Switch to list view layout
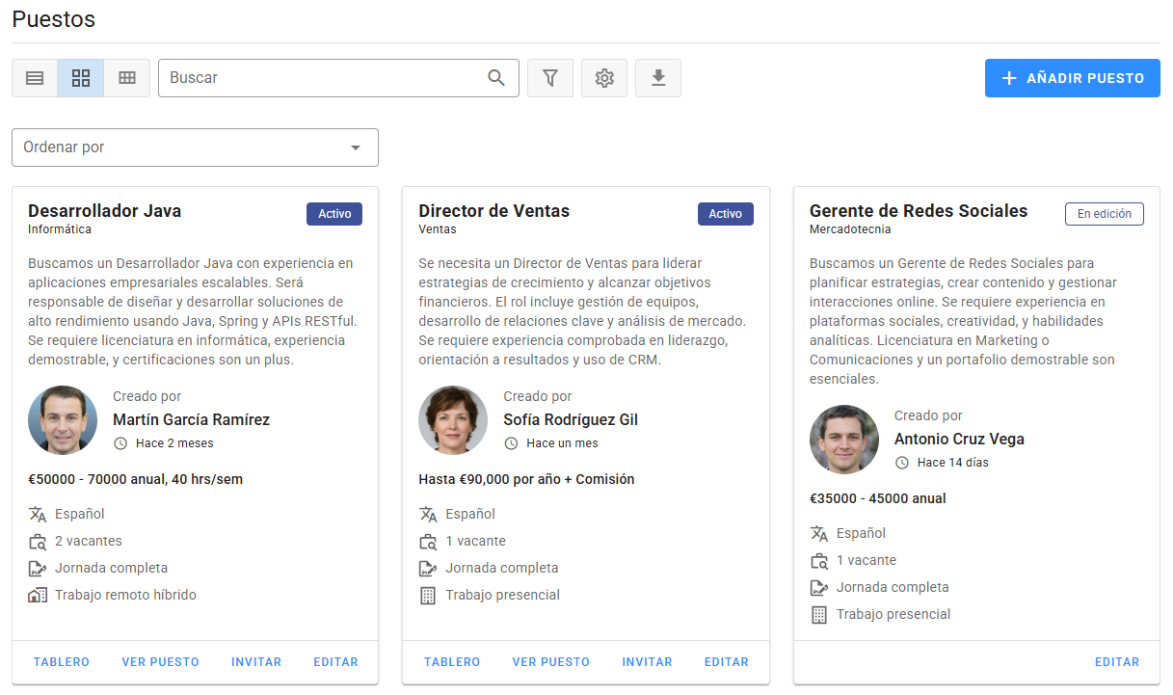 point(34,78)
